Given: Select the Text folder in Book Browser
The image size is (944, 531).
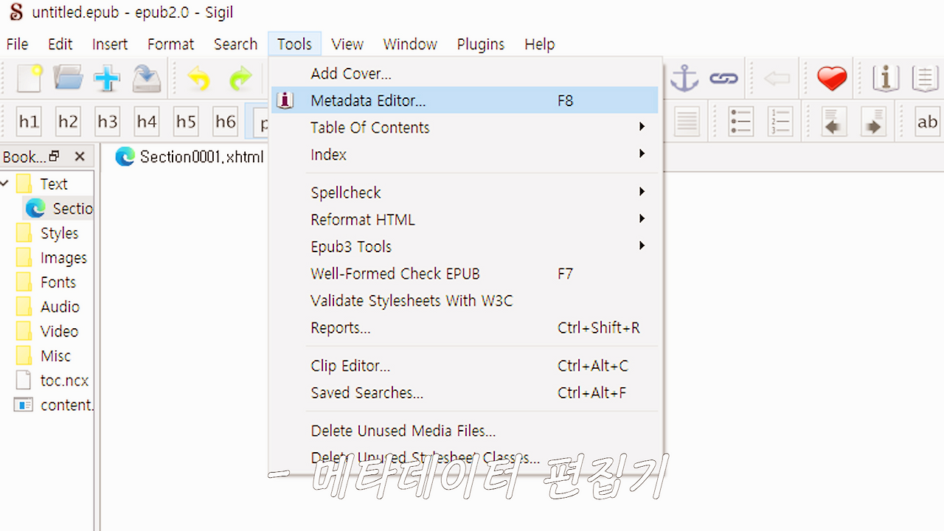Looking at the screenshot, I should [54, 184].
